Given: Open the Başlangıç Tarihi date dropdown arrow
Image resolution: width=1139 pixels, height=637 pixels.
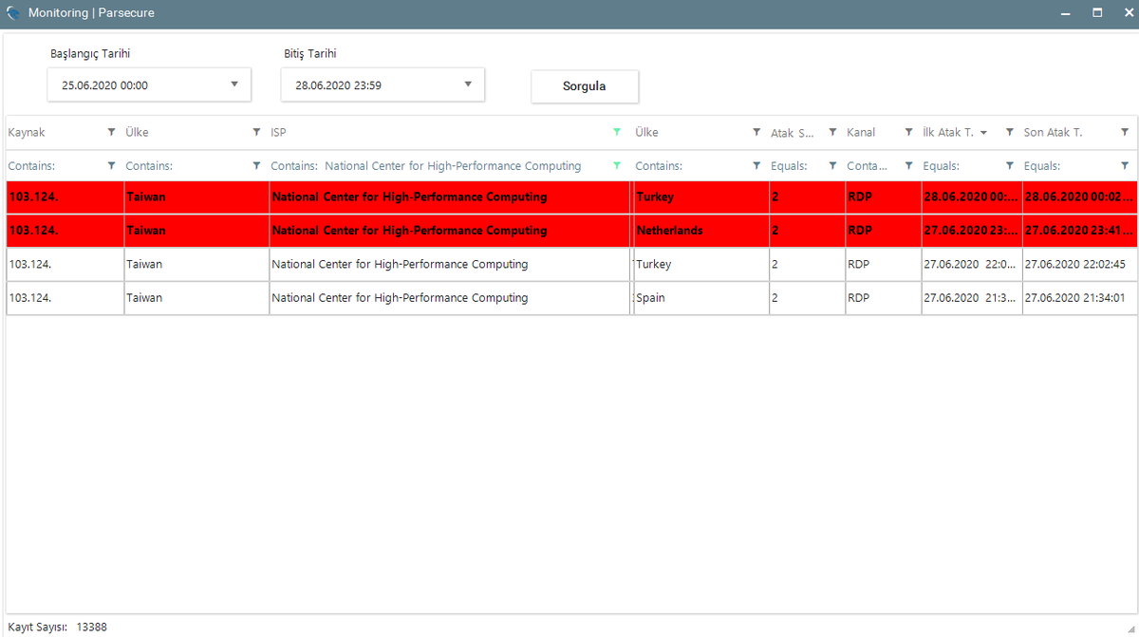Looking at the screenshot, I should [x=234, y=84].
